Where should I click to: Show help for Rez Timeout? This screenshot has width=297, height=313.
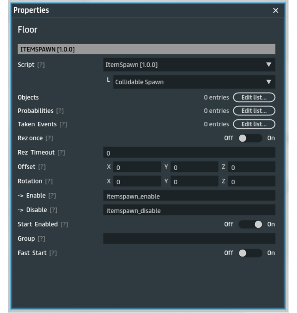61,153
